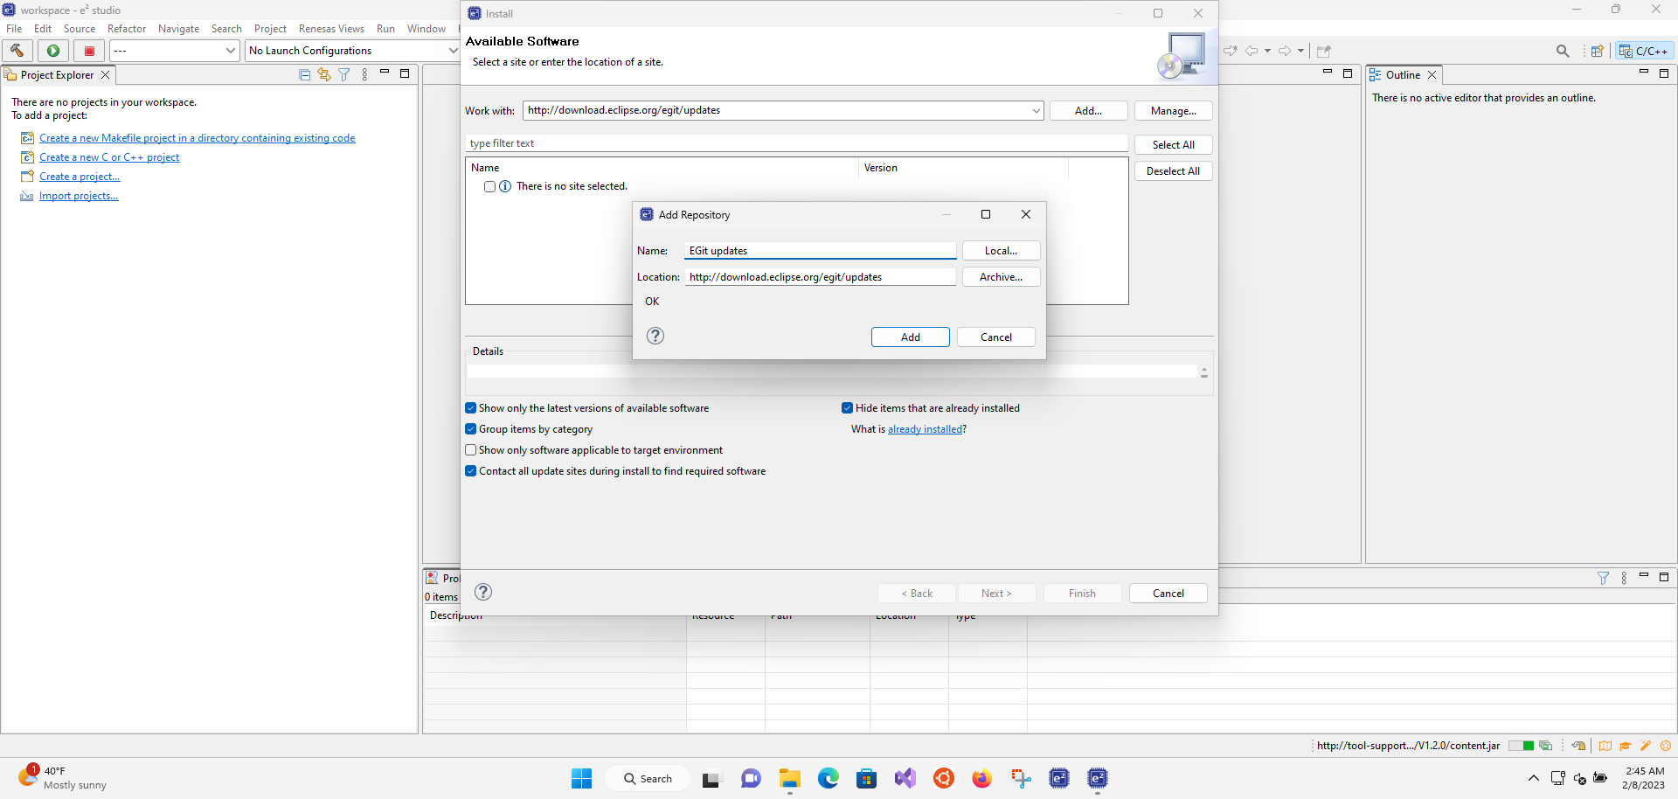Open the Refactor menu
1678x799 pixels.
127,29
